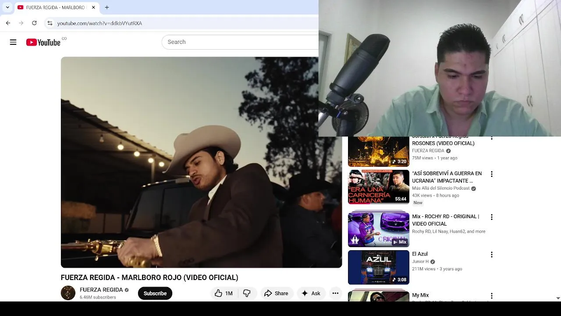Open options menu for My Mix

[491, 296]
